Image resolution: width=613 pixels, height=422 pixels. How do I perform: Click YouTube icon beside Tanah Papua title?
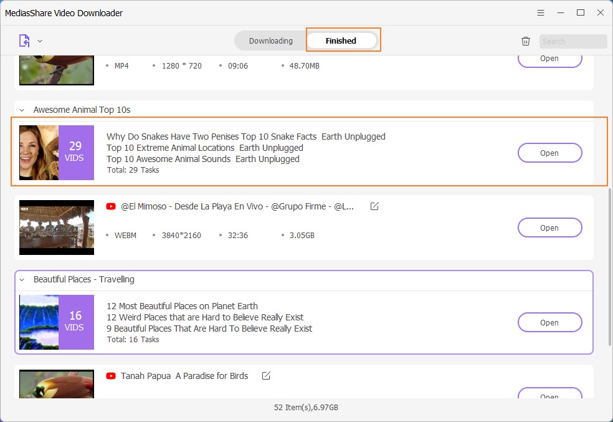click(111, 376)
